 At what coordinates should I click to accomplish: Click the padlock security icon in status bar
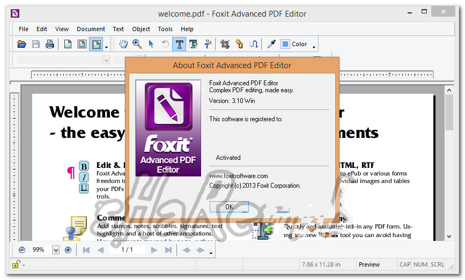pos(16,264)
